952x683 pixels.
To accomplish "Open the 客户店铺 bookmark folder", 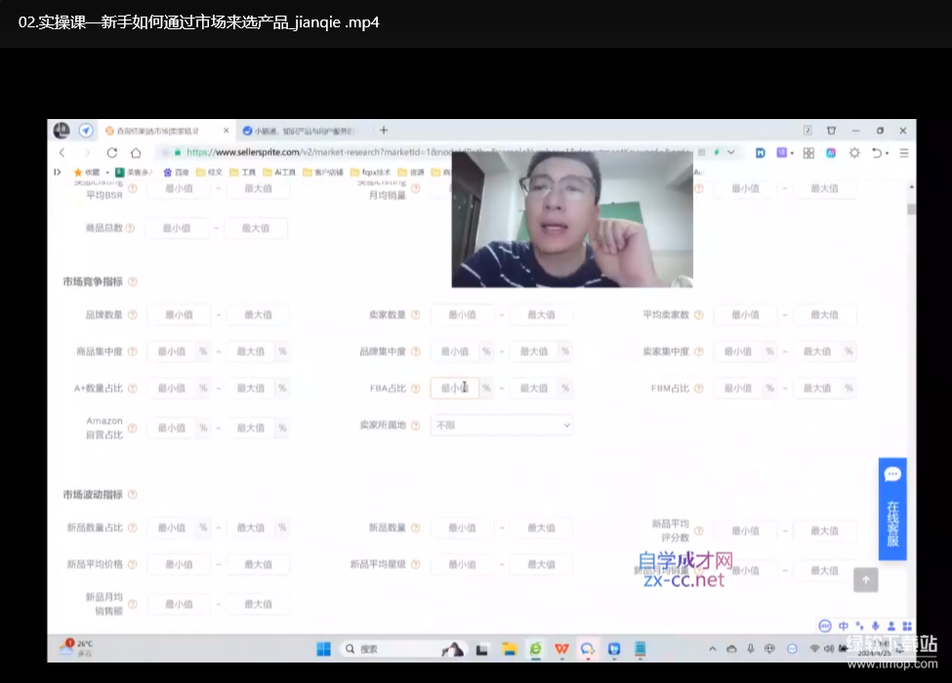I will 323,173.
